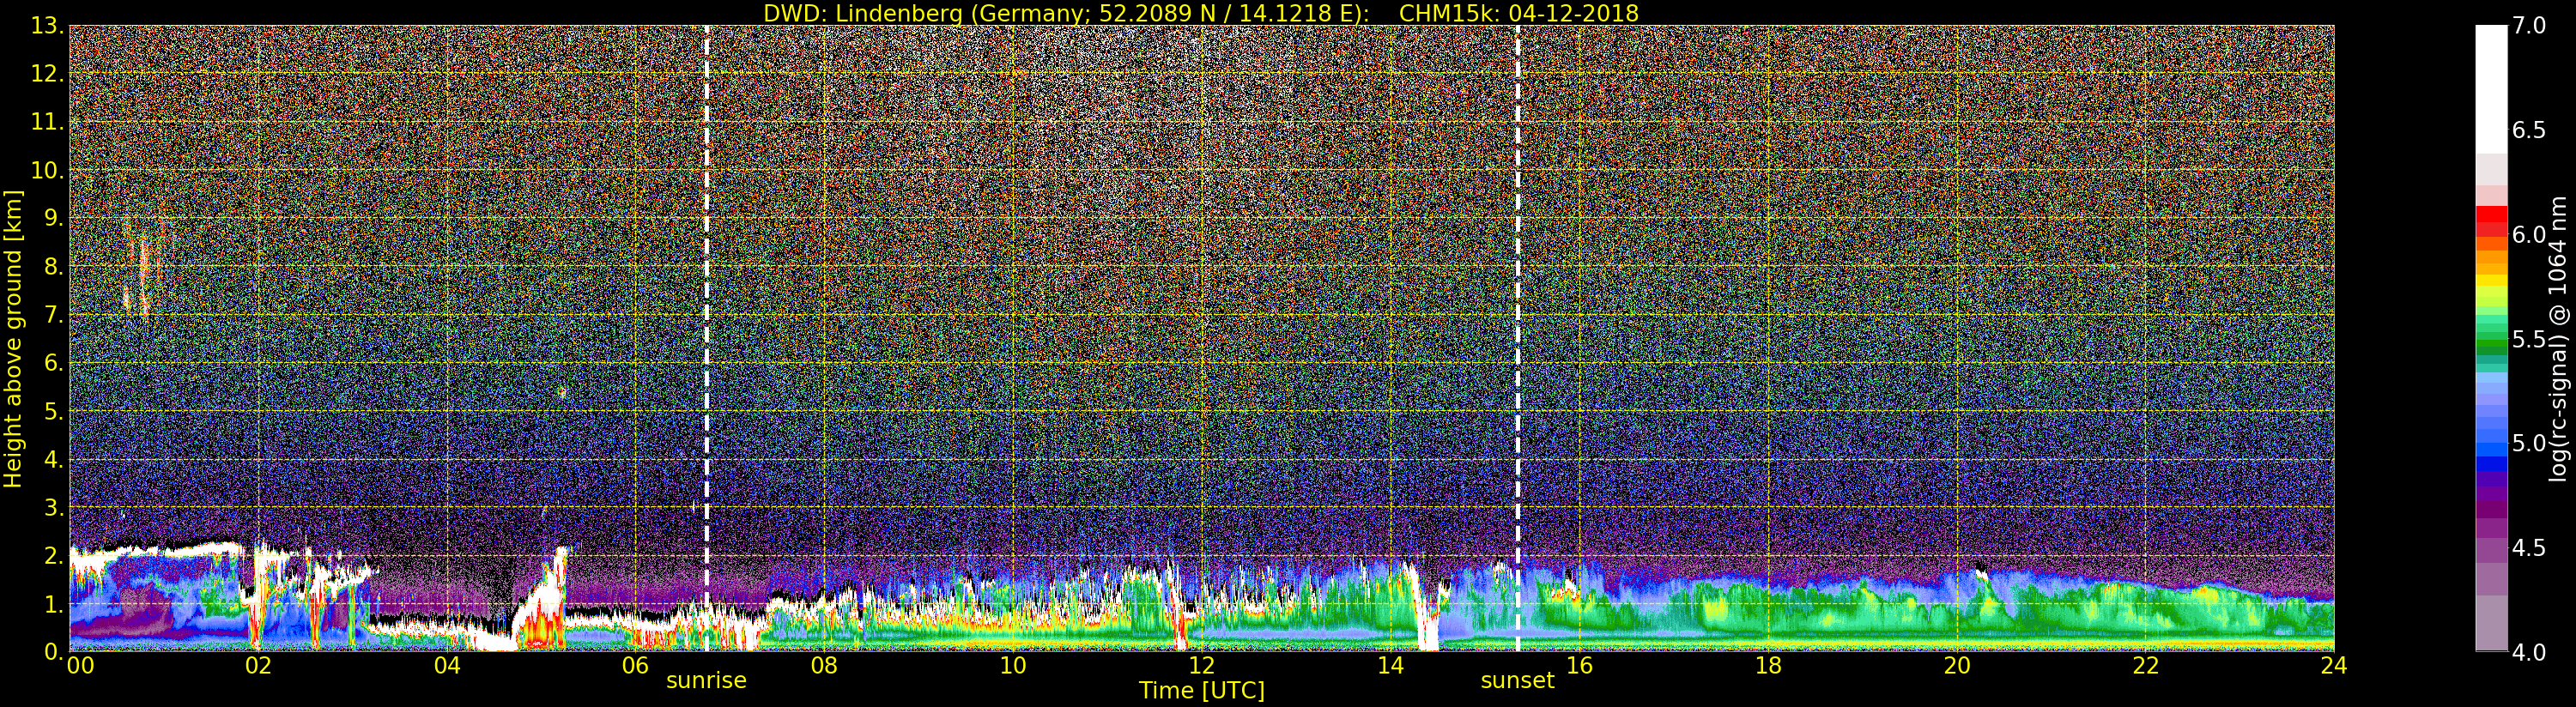Select the "Height above ground [km]" axis label
This screenshot has width=2576, height=707.
tap(13, 339)
